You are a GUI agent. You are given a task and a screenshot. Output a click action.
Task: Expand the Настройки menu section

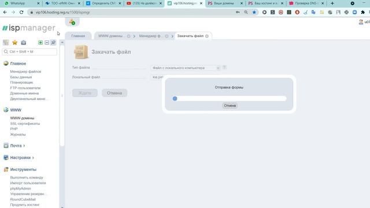22,158
